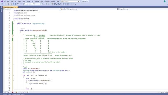Click the toolbar icon left of the step icons
The height and width of the screenshot is (95, 168).
pyautogui.click(x=55, y=4)
